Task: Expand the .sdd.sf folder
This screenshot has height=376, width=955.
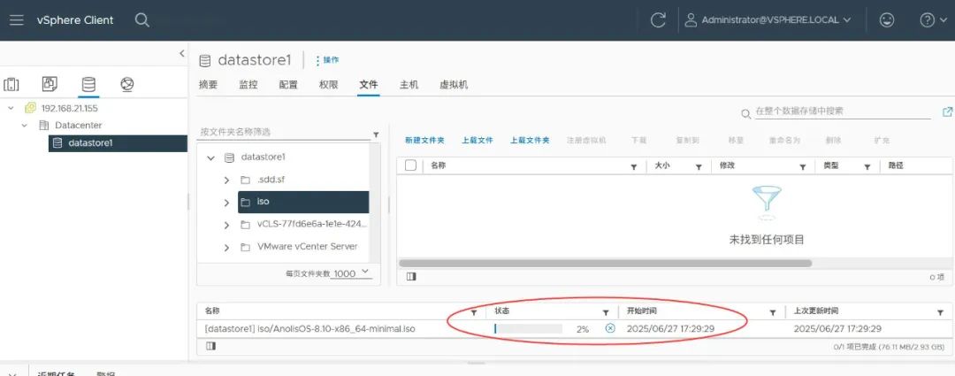Action: [x=226, y=180]
